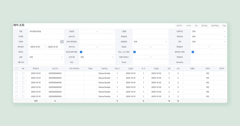Focus the 객실번호 input field
Screen dimensions: 240x126
click(x=150, y=36)
